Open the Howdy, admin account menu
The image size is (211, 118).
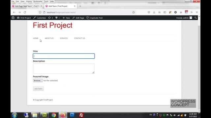pos(184,18)
